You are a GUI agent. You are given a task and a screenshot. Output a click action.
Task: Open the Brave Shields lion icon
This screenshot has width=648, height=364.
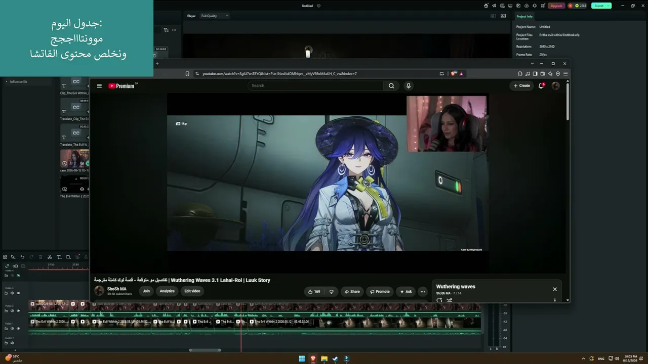[x=454, y=74]
